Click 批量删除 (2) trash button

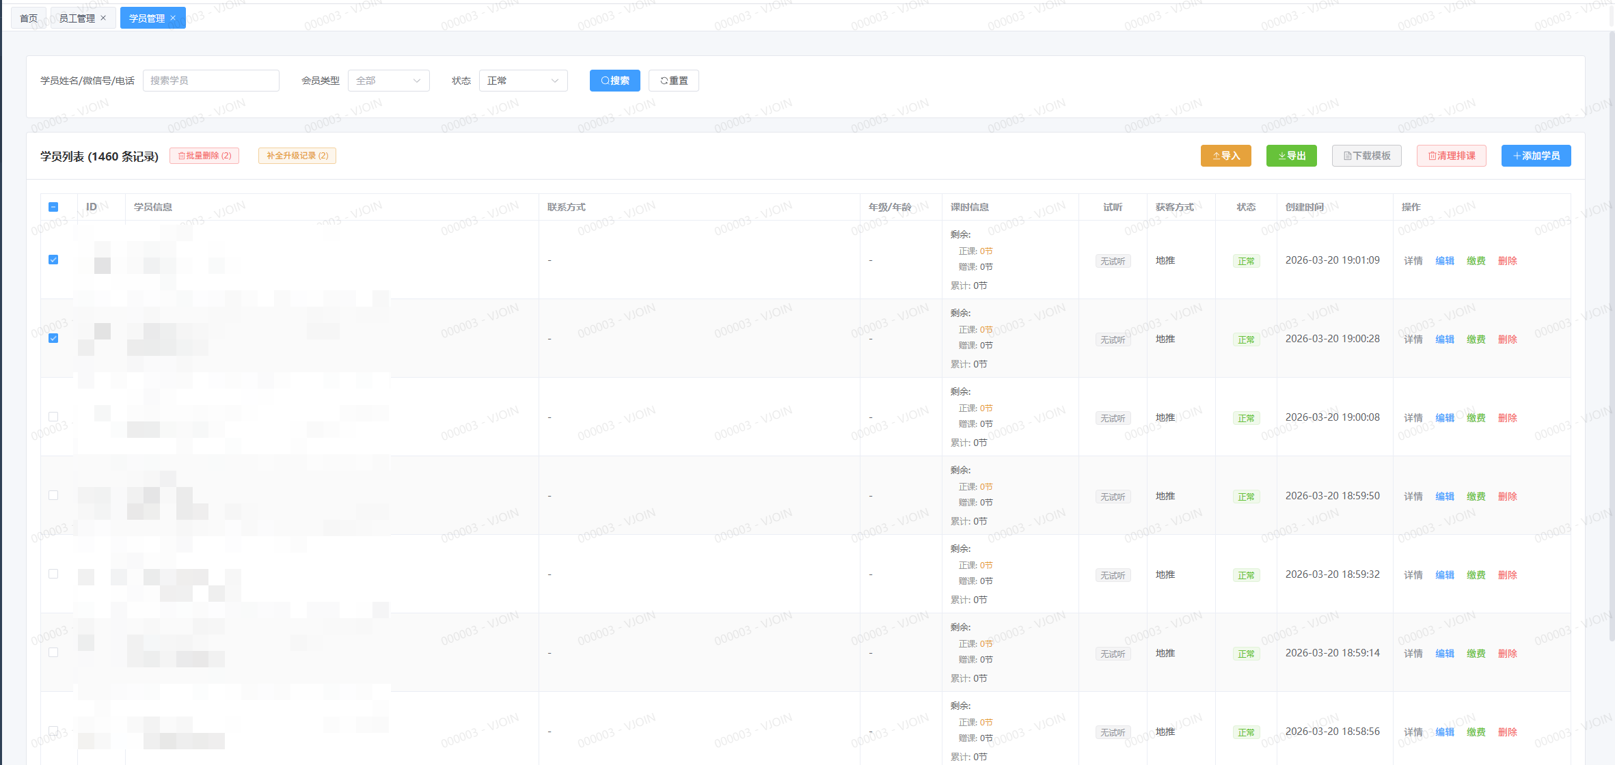coord(204,156)
